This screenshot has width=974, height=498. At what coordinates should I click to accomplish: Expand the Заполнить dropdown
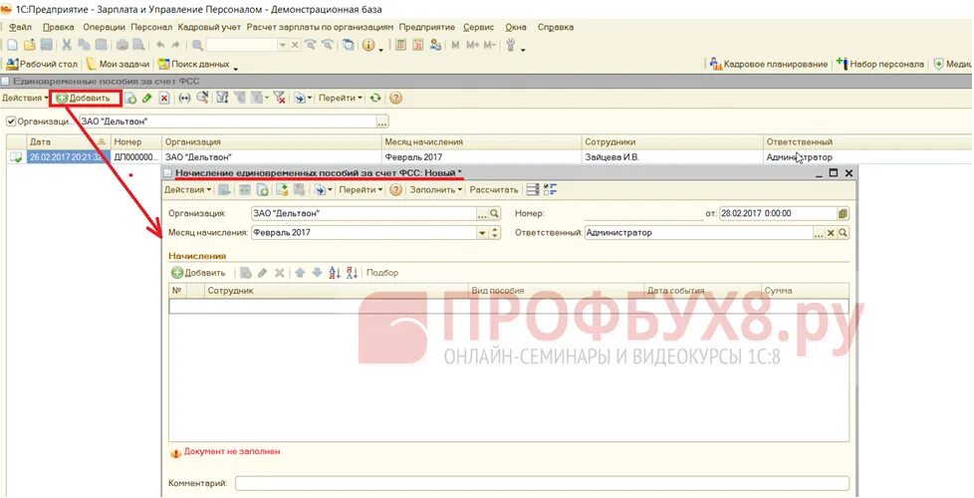click(x=435, y=189)
